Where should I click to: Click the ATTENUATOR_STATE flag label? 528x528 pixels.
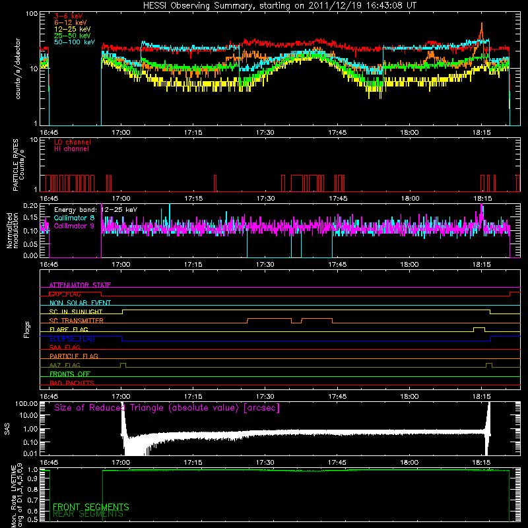pyautogui.click(x=80, y=285)
